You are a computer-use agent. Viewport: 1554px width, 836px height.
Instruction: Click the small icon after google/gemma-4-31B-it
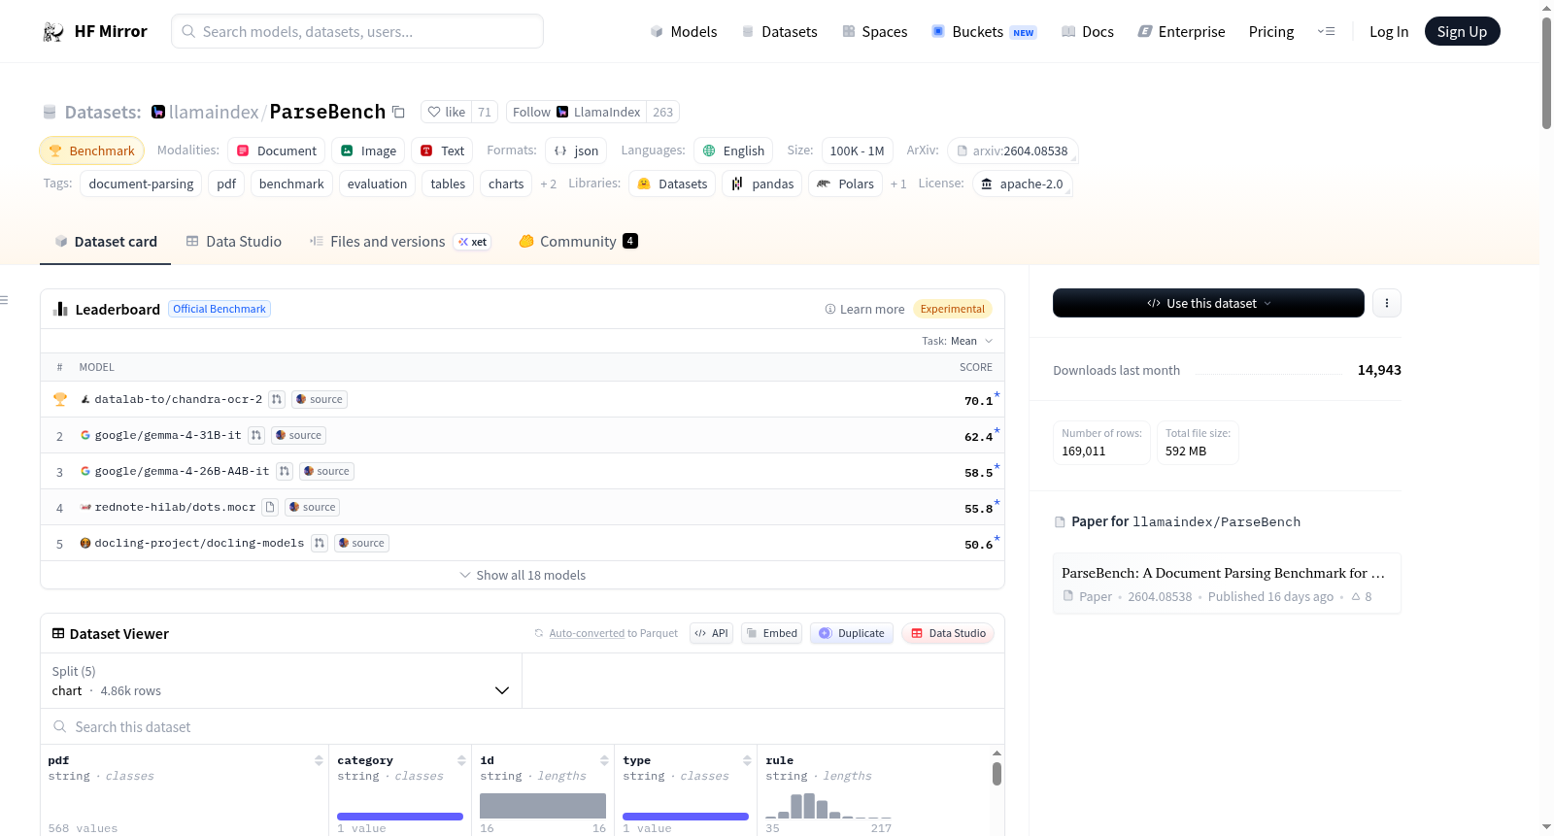256,435
